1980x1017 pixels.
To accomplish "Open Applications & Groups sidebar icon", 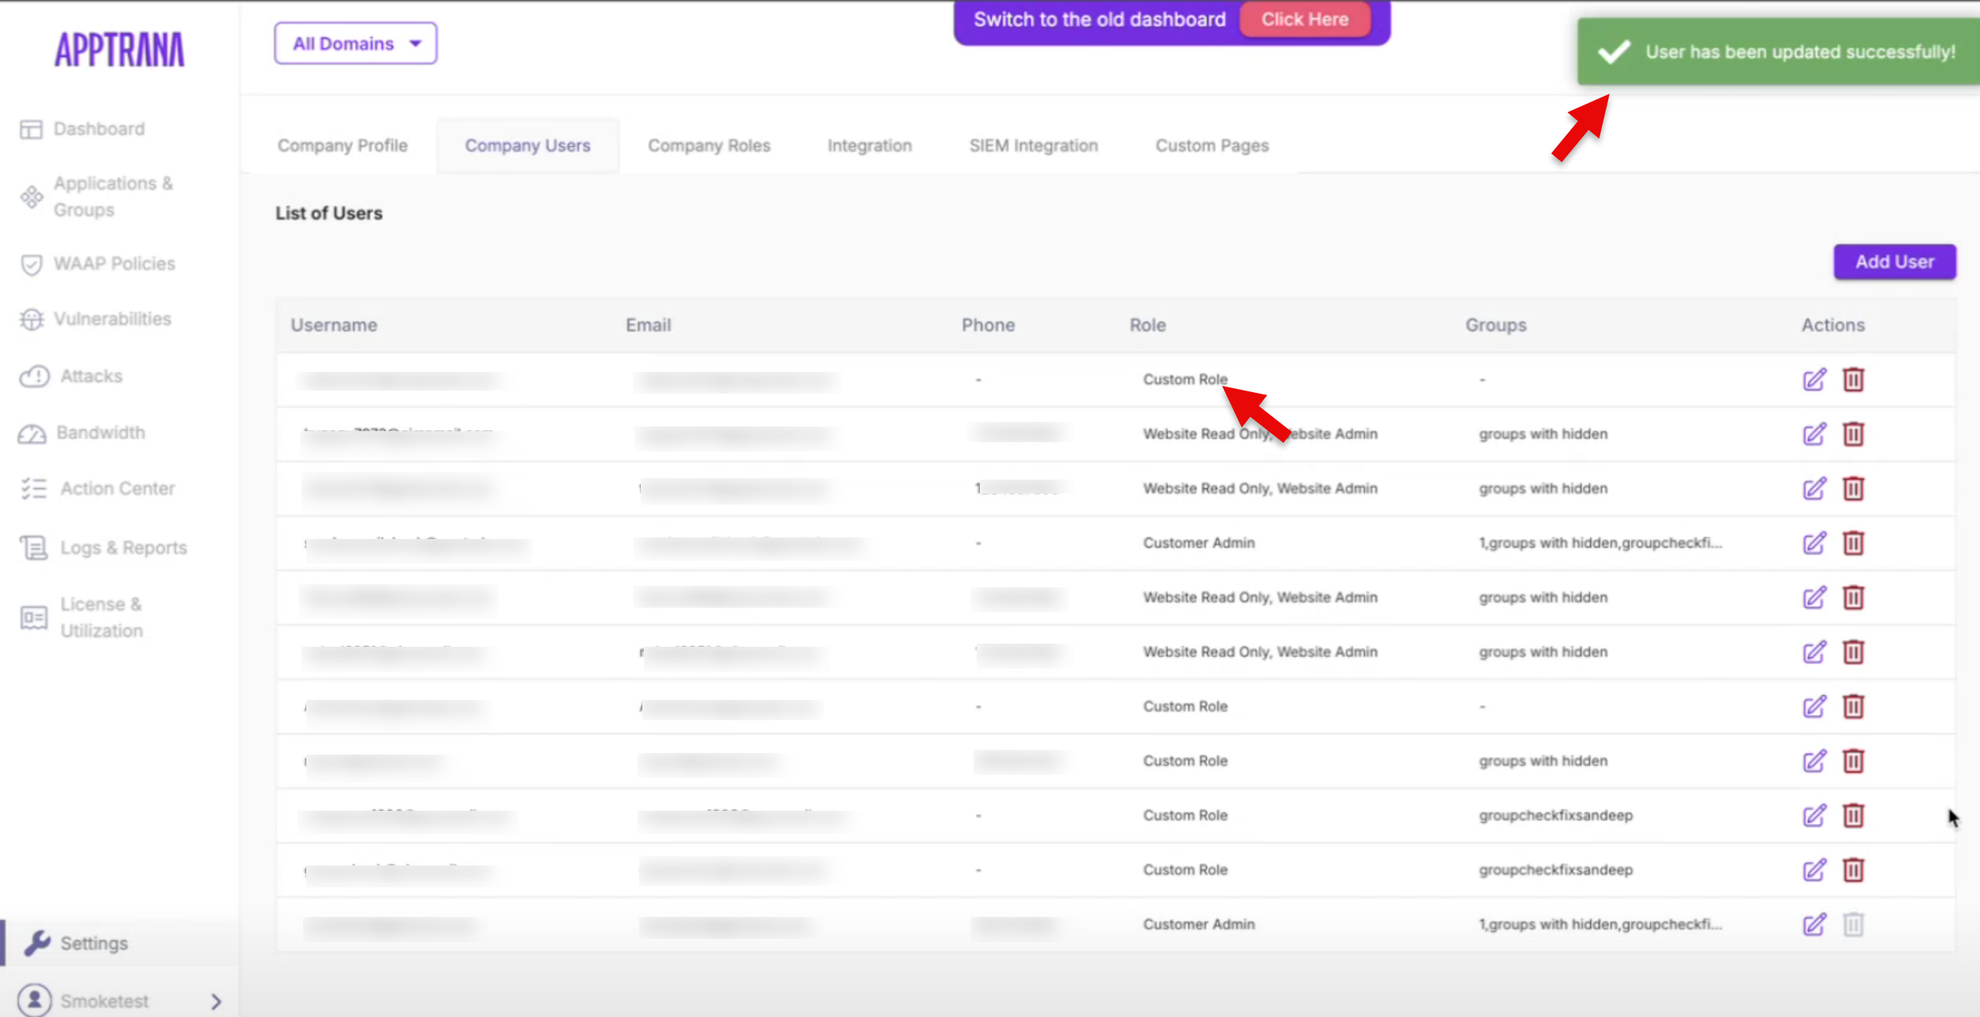I will click(31, 197).
